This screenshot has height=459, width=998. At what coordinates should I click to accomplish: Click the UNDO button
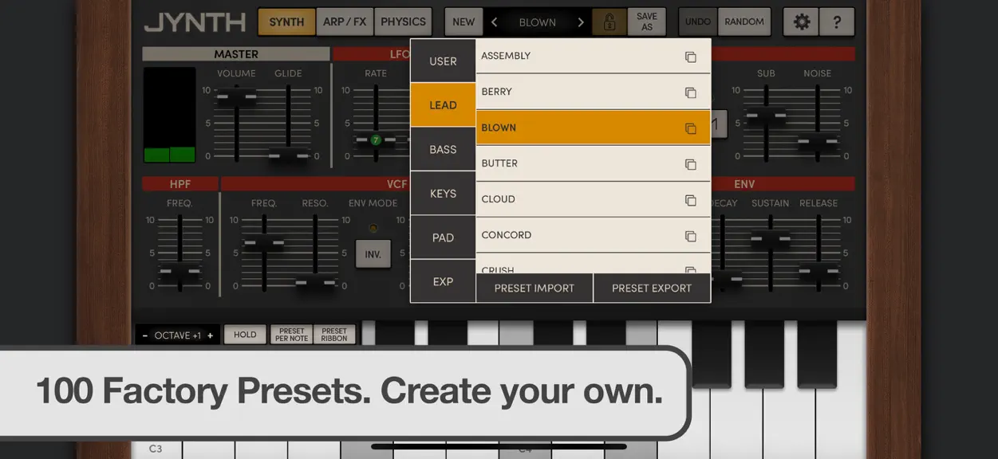tap(698, 22)
